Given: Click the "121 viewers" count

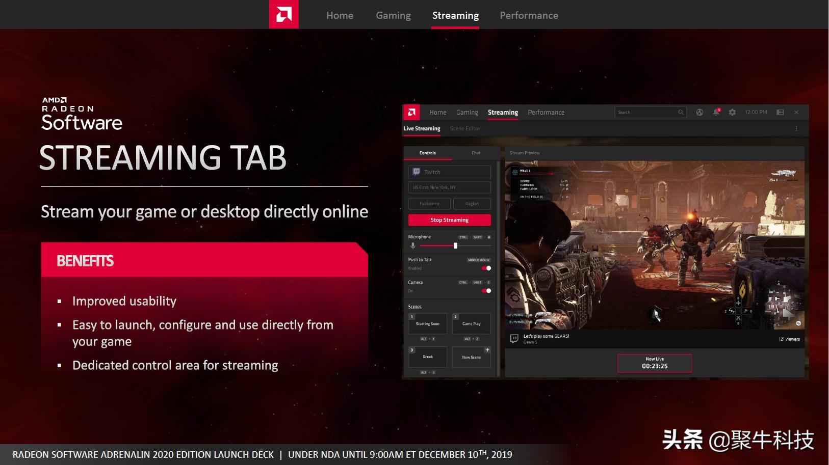Looking at the screenshot, I should 789,339.
